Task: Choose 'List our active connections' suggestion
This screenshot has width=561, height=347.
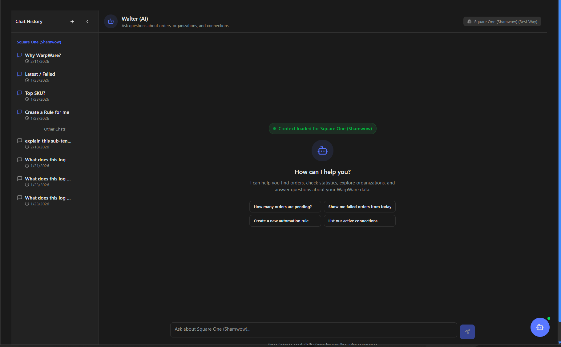Action: 360,221
